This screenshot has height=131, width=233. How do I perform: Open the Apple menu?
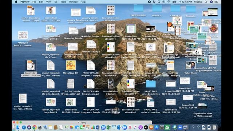click(16, 2)
